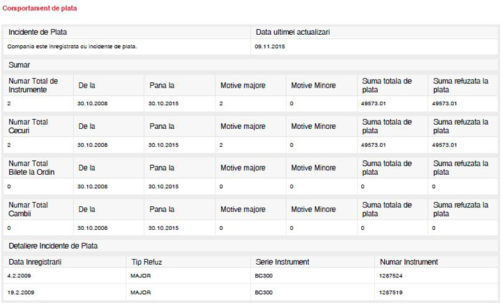Select the update date 09.11.2015
This screenshot has height=303, width=502.
pos(270,47)
